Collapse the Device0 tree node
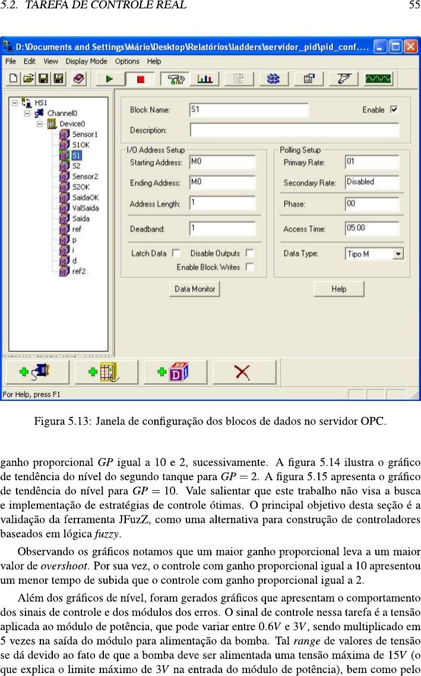Viewport: 421px width, 676px height. (40, 124)
